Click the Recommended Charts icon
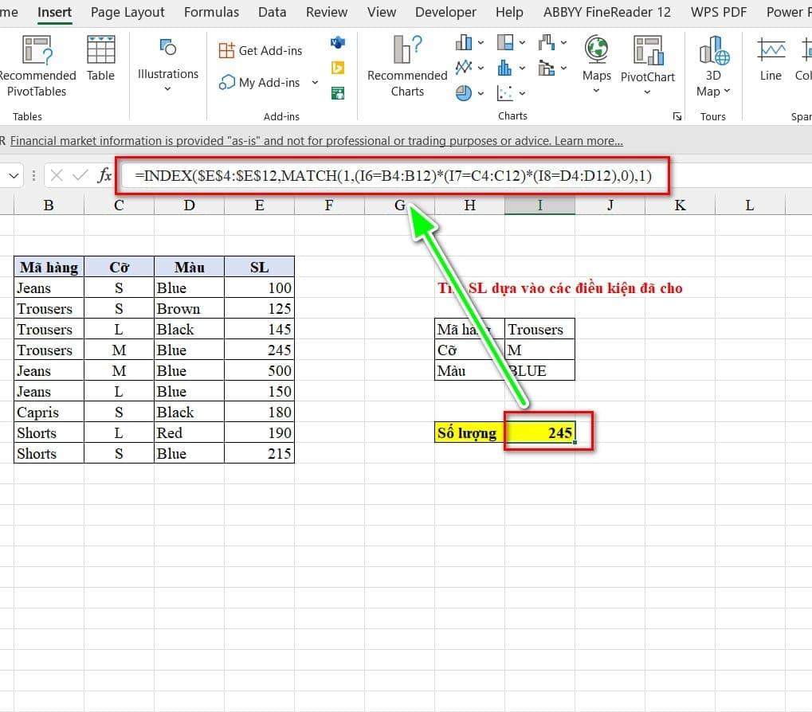The image size is (812, 712). [x=407, y=50]
